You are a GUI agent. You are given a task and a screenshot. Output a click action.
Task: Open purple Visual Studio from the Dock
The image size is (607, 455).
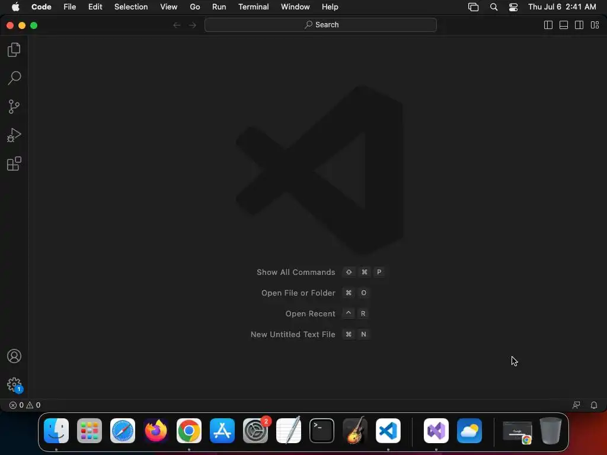coord(436,431)
